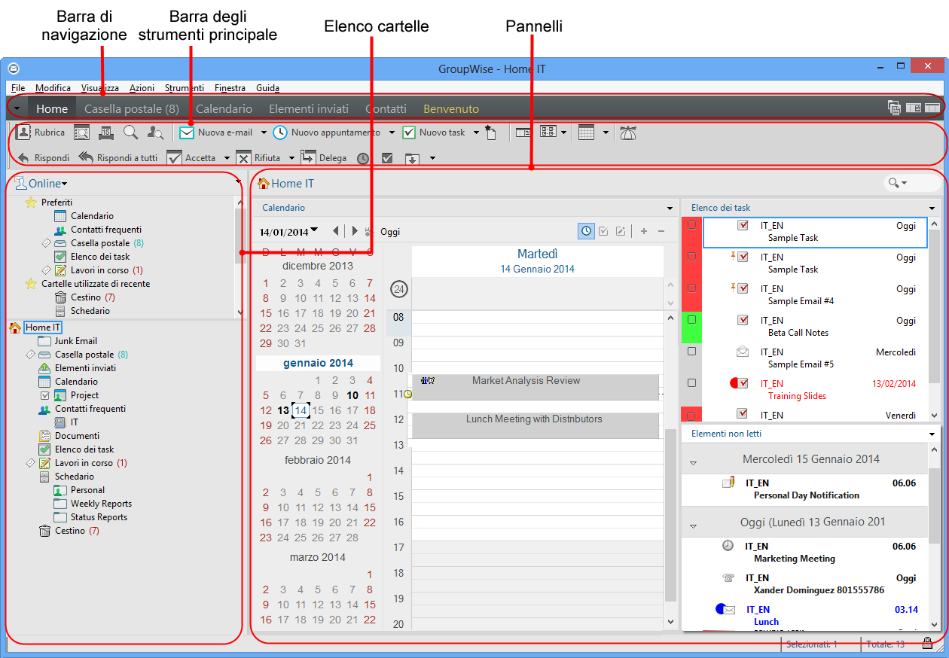Image resolution: width=949 pixels, height=658 pixels.
Task: Toggle the Project folder checkbox in folder tree
Action: pos(44,395)
